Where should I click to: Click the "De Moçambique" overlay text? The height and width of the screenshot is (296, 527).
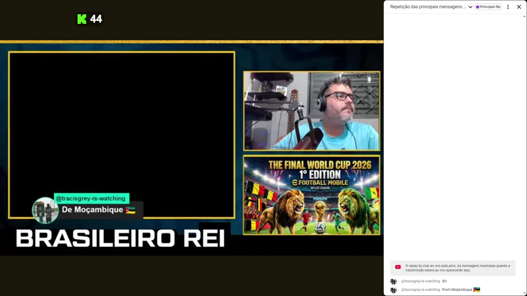coord(93,210)
